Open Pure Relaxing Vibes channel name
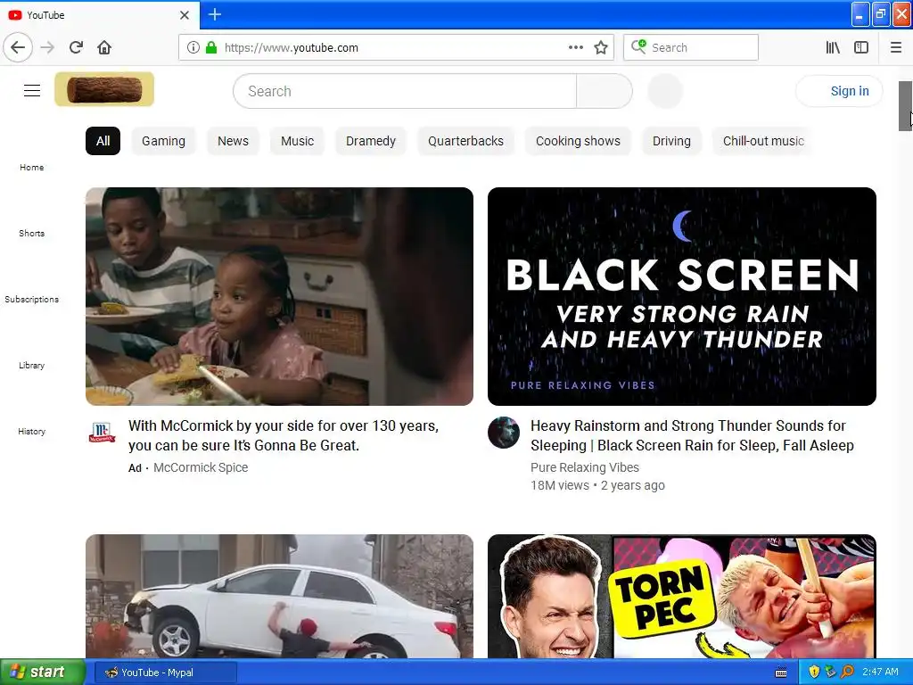The width and height of the screenshot is (913, 685). (x=585, y=467)
